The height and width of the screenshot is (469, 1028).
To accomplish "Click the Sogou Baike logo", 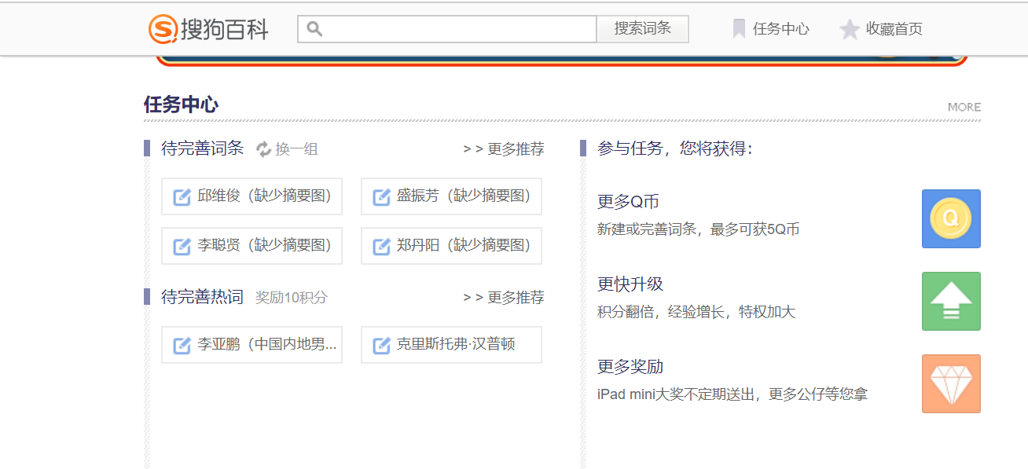I will tap(207, 28).
